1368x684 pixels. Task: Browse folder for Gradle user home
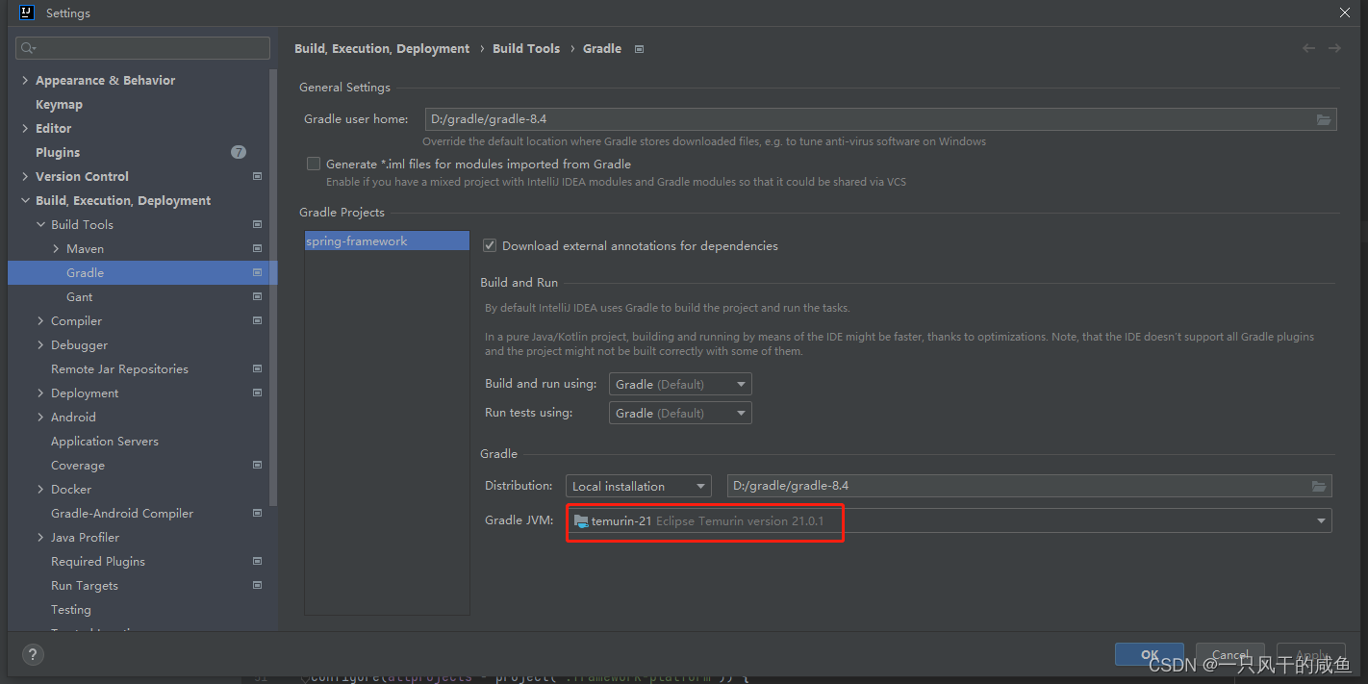[x=1324, y=119]
